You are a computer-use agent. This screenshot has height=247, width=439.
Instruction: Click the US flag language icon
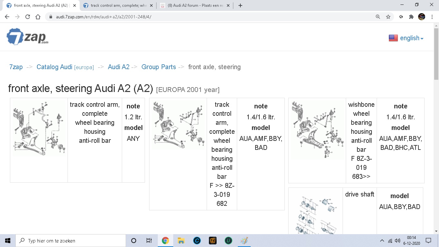click(x=393, y=38)
